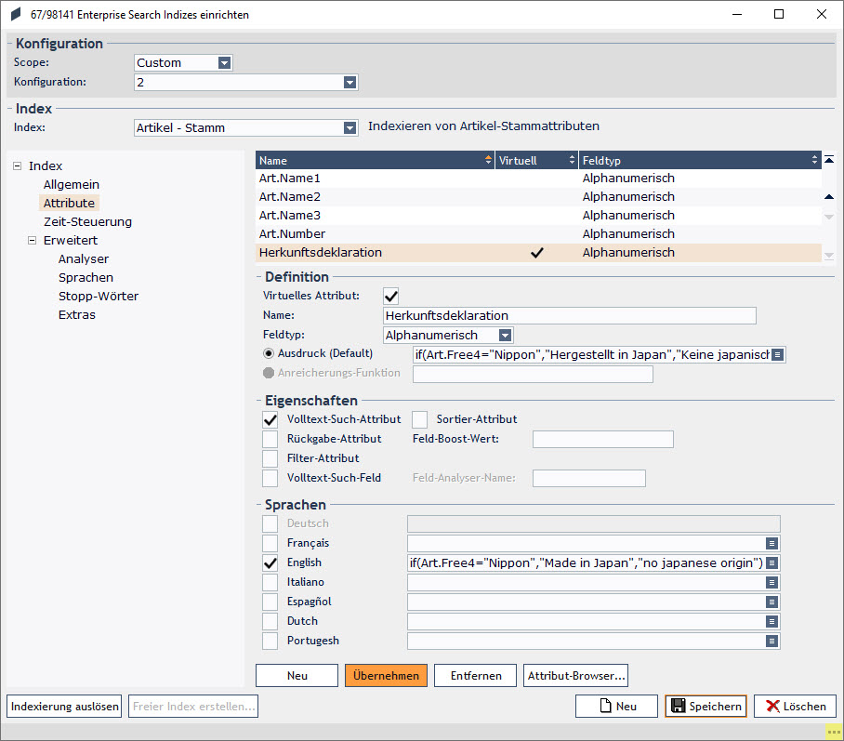Click Neu button with document icon
The image size is (844, 741).
617,706
